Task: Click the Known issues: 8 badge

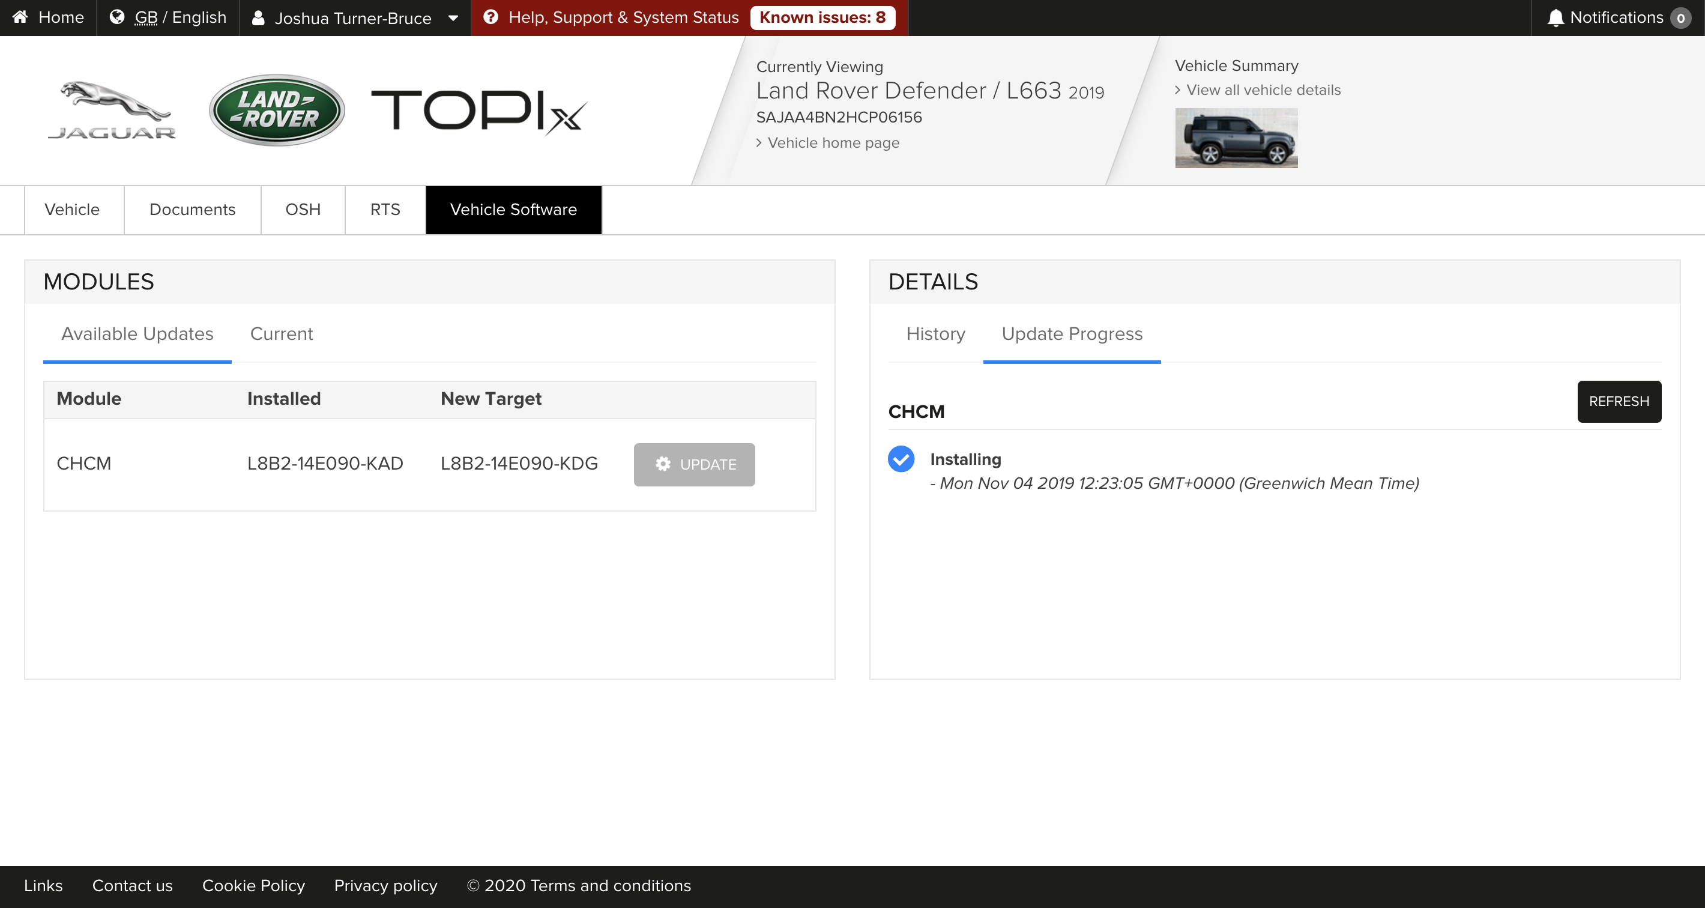Action: tap(822, 17)
